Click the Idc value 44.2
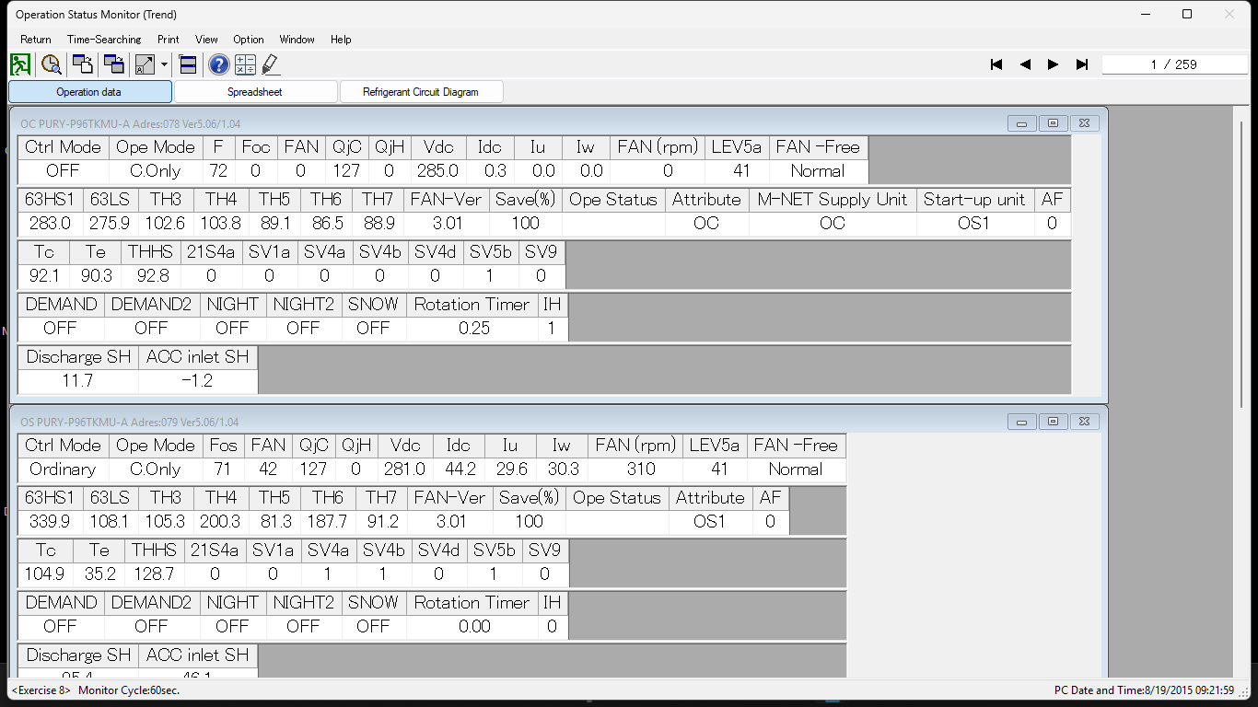 coord(460,469)
